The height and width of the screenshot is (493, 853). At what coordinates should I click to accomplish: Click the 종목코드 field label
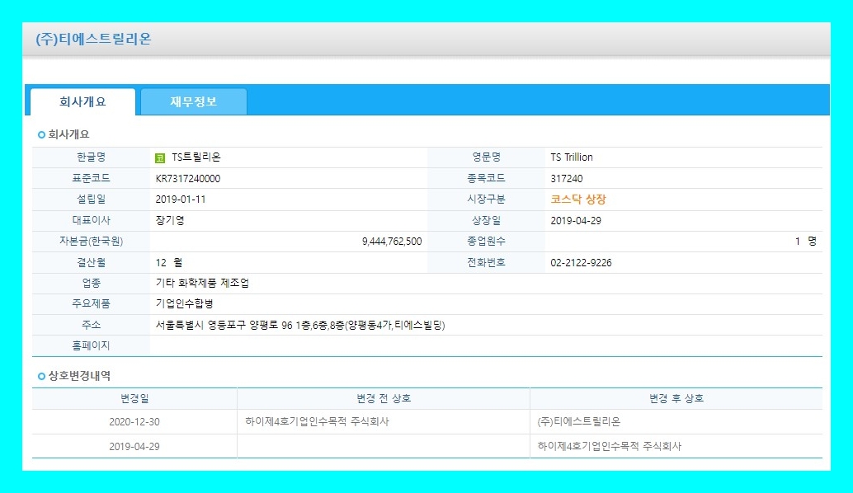[487, 178]
